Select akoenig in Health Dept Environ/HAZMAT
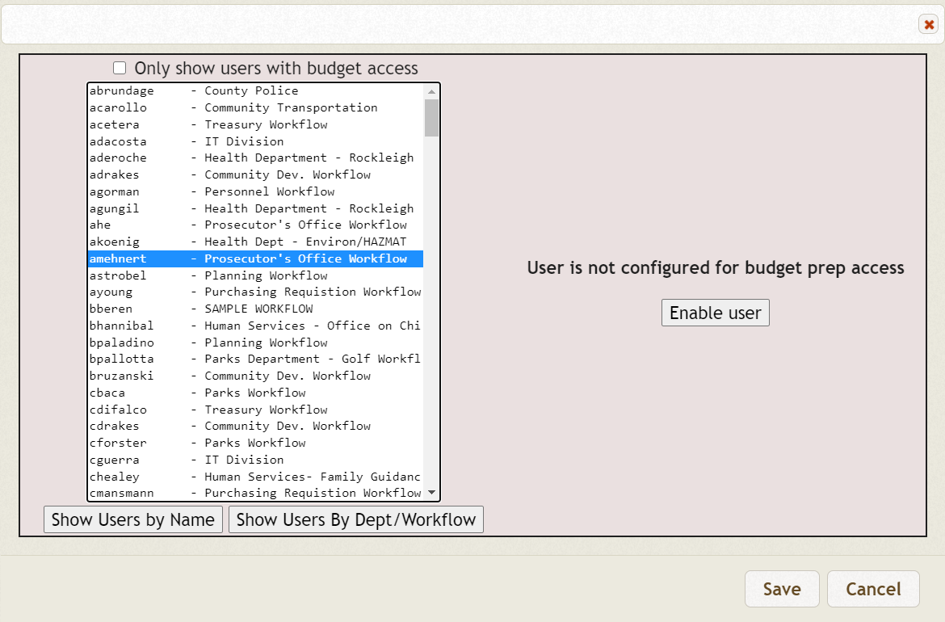The image size is (945, 622). point(202,242)
